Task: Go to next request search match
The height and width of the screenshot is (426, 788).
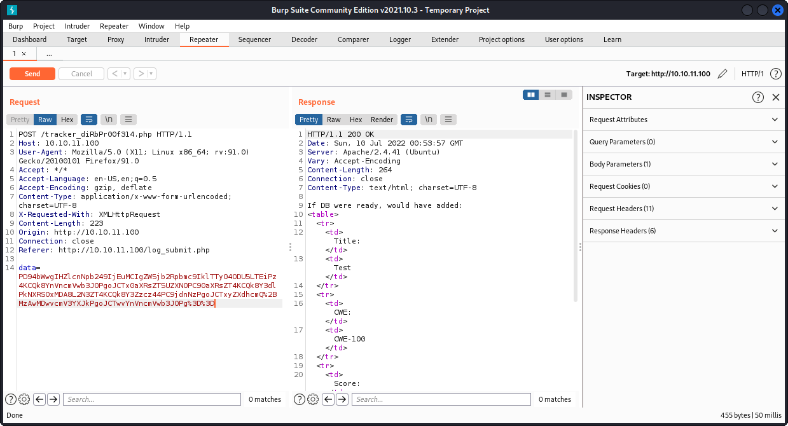Action: coord(53,399)
